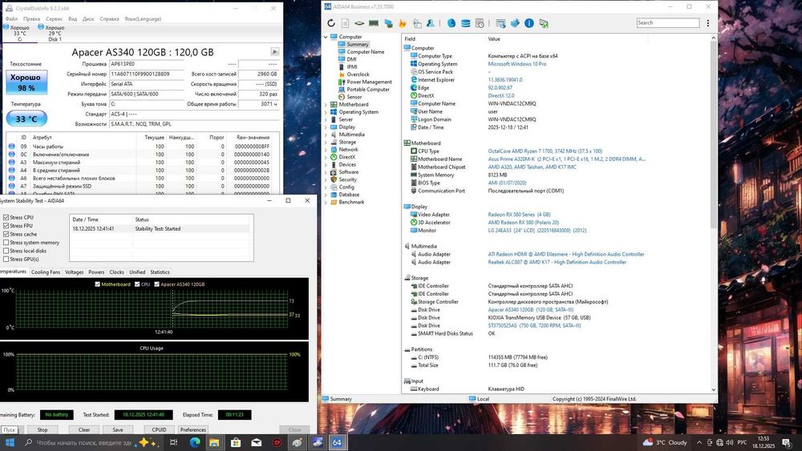802x451 pixels.
Task: Switch to the Cooling Fans tab
Action: pos(46,272)
